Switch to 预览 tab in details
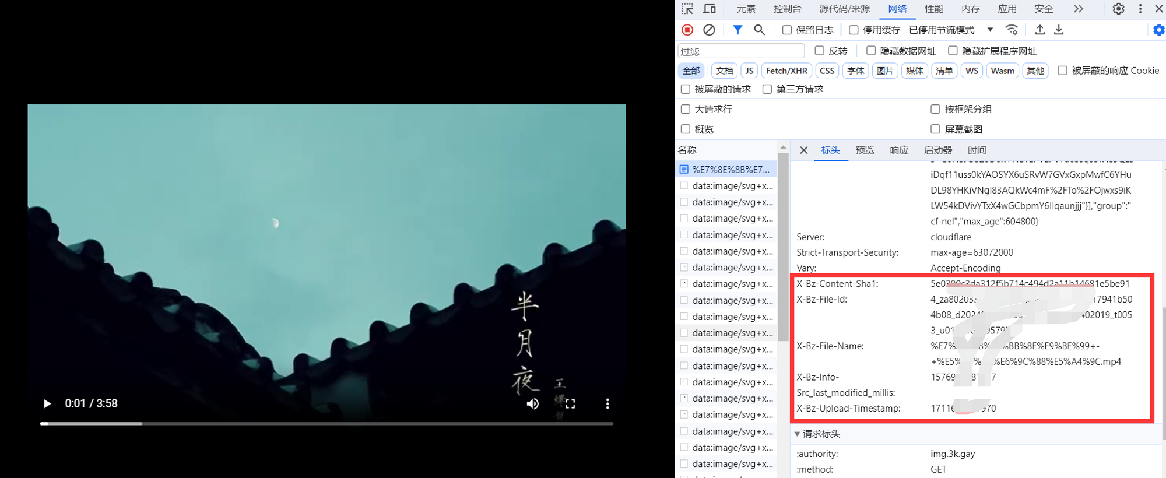This screenshot has width=1166, height=478. point(865,150)
